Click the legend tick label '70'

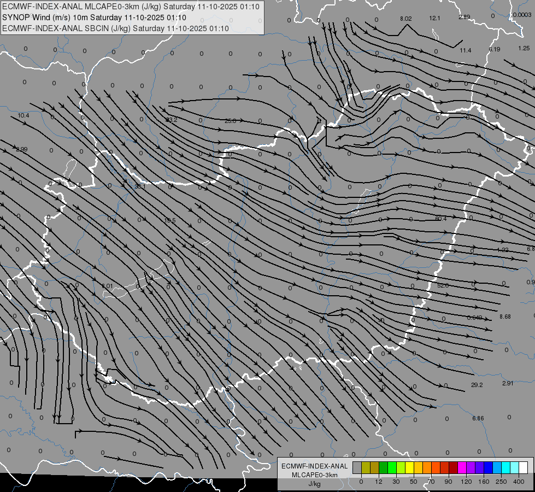(x=431, y=482)
